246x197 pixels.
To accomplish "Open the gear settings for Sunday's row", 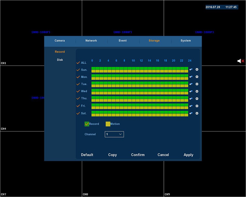I will pyautogui.click(x=197, y=69).
